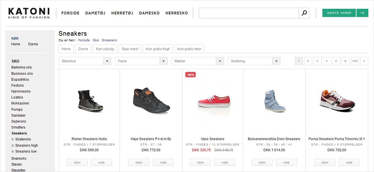
Task: Click the KATONI logo
Action: [29, 13]
